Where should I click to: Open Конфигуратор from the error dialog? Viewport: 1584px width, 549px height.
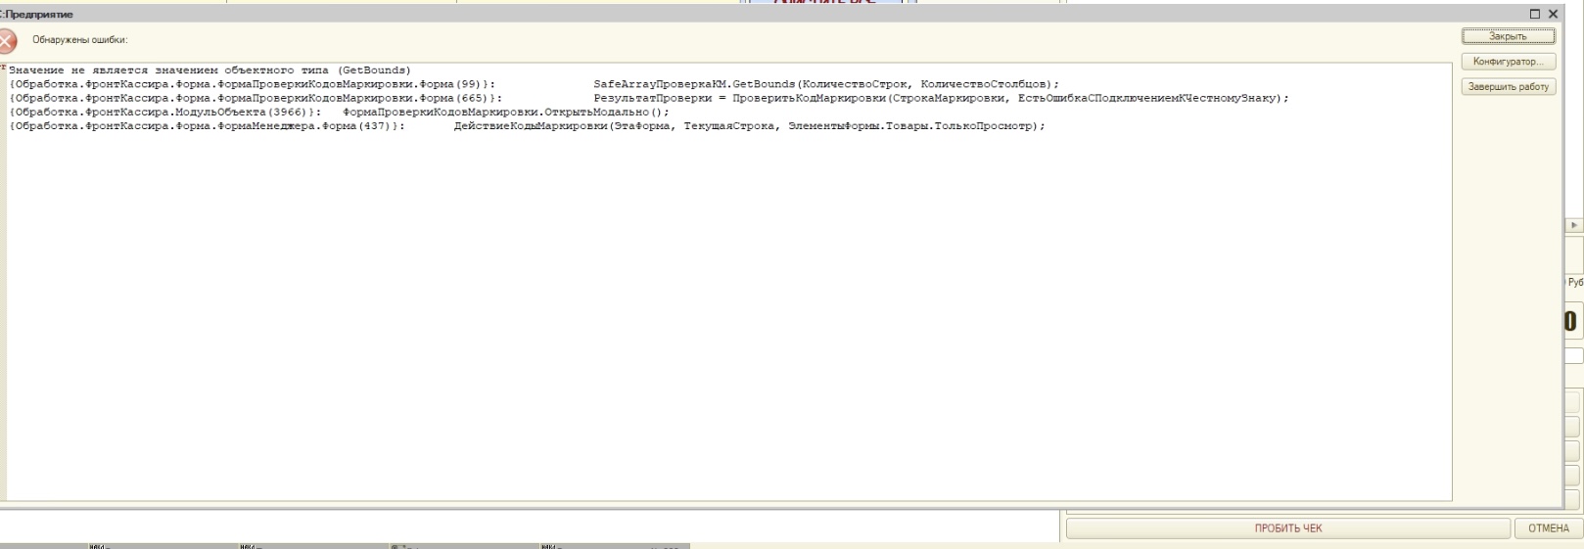click(1508, 62)
